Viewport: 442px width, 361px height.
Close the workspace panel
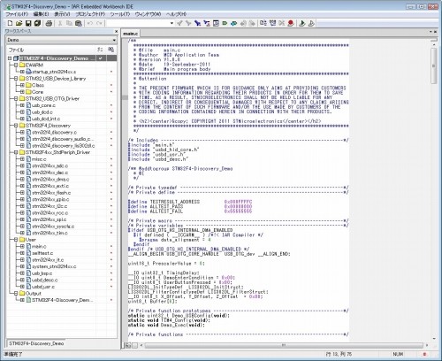point(116,31)
